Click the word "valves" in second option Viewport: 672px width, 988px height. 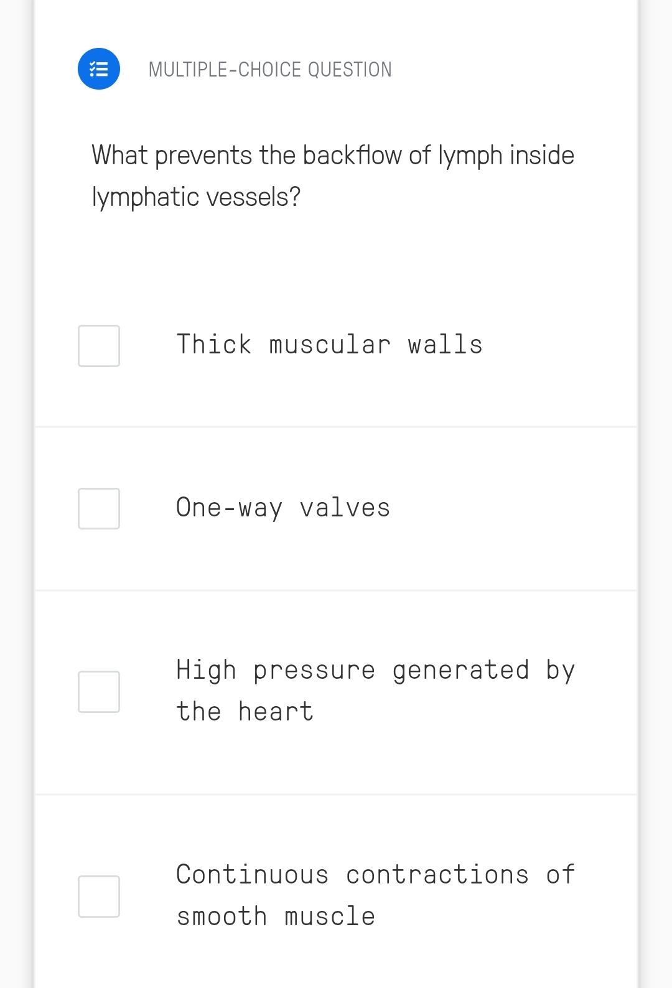(x=345, y=508)
